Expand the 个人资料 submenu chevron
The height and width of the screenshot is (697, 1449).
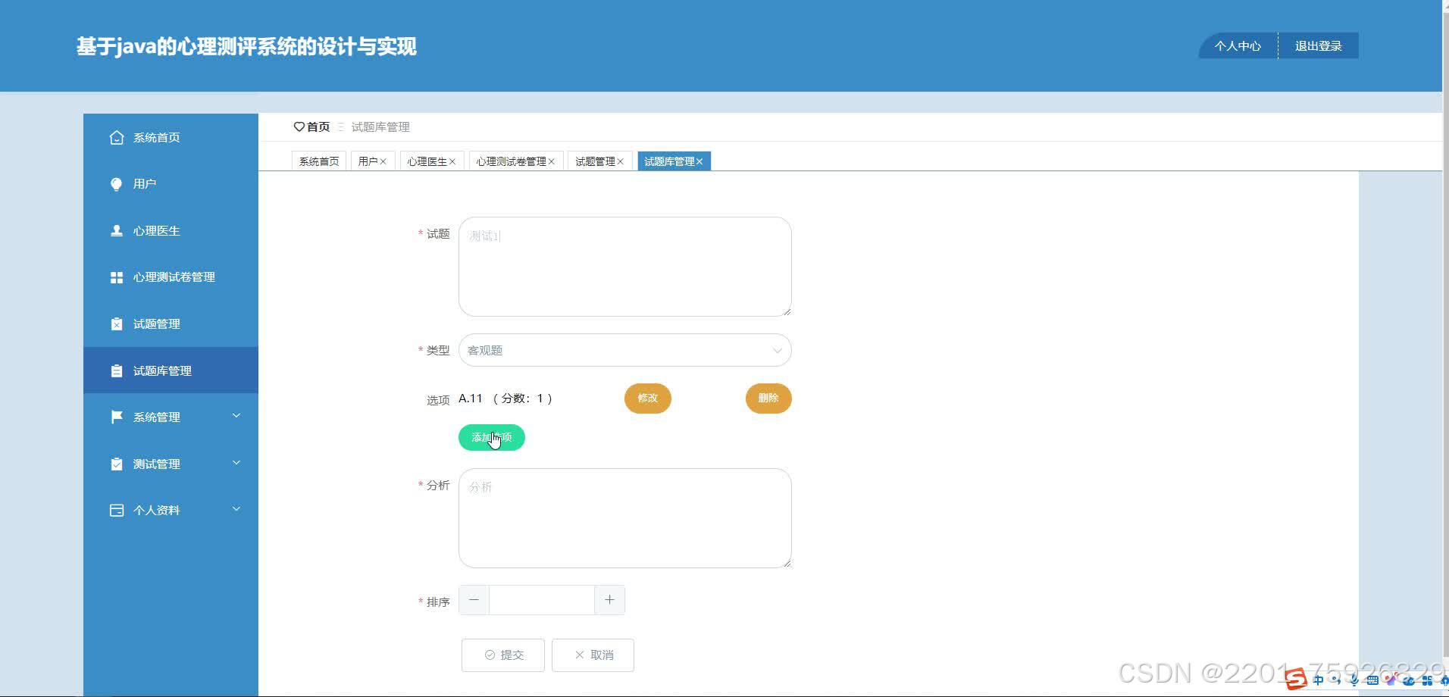click(236, 509)
